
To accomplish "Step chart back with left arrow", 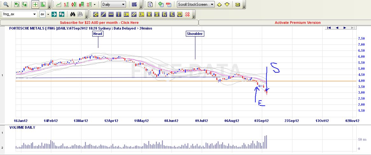I will click(x=337, y=28).
